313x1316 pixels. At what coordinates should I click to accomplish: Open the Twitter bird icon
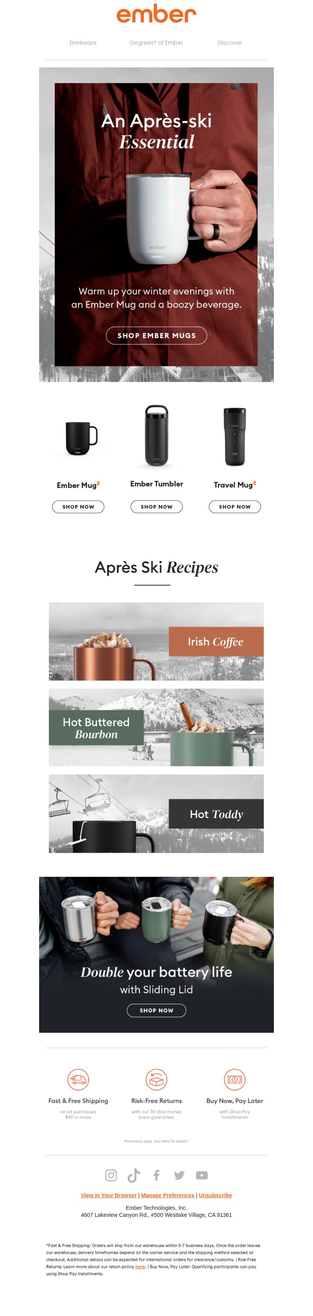tap(179, 1175)
